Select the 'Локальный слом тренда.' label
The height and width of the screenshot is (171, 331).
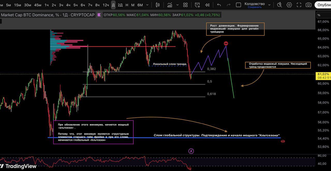click(170, 64)
